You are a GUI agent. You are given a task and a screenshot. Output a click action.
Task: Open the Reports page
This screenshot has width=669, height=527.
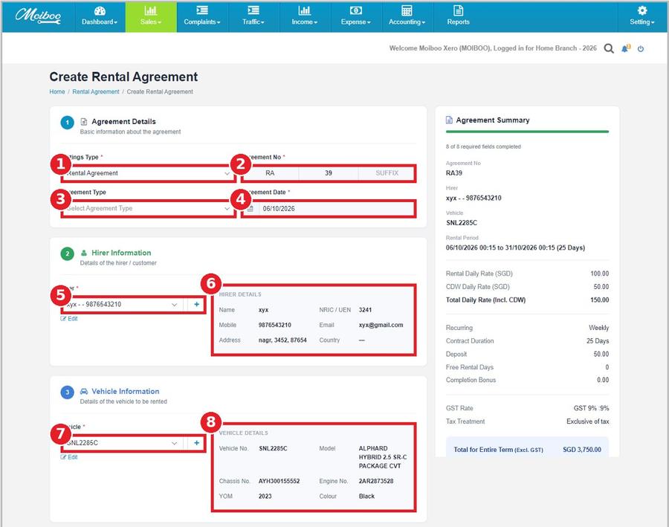[x=458, y=16]
